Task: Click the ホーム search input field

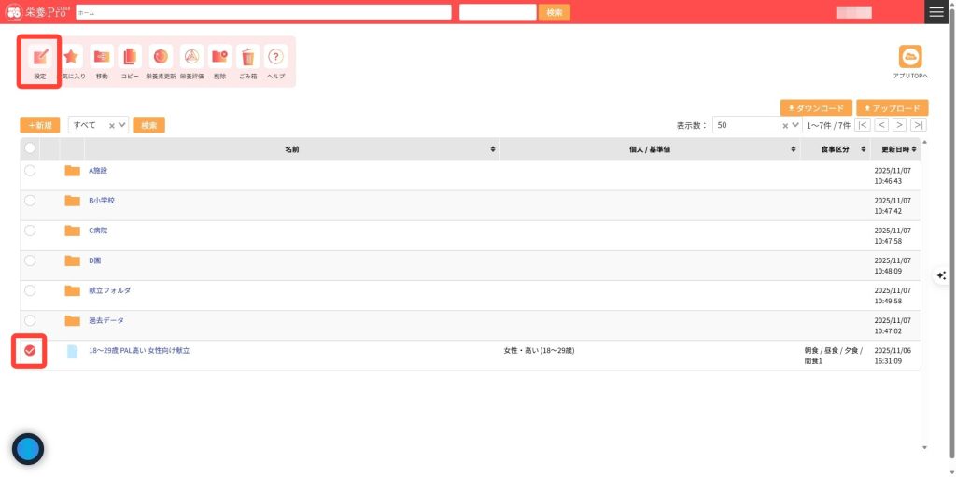Action: [263, 12]
